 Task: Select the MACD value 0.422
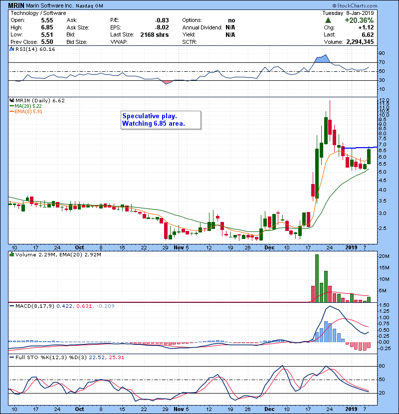click(64, 306)
